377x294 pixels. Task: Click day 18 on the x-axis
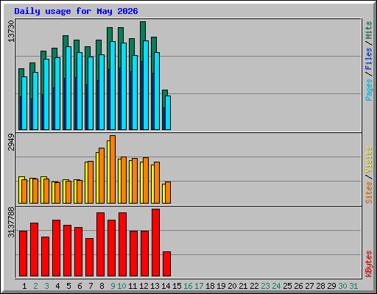(x=210, y=286)
